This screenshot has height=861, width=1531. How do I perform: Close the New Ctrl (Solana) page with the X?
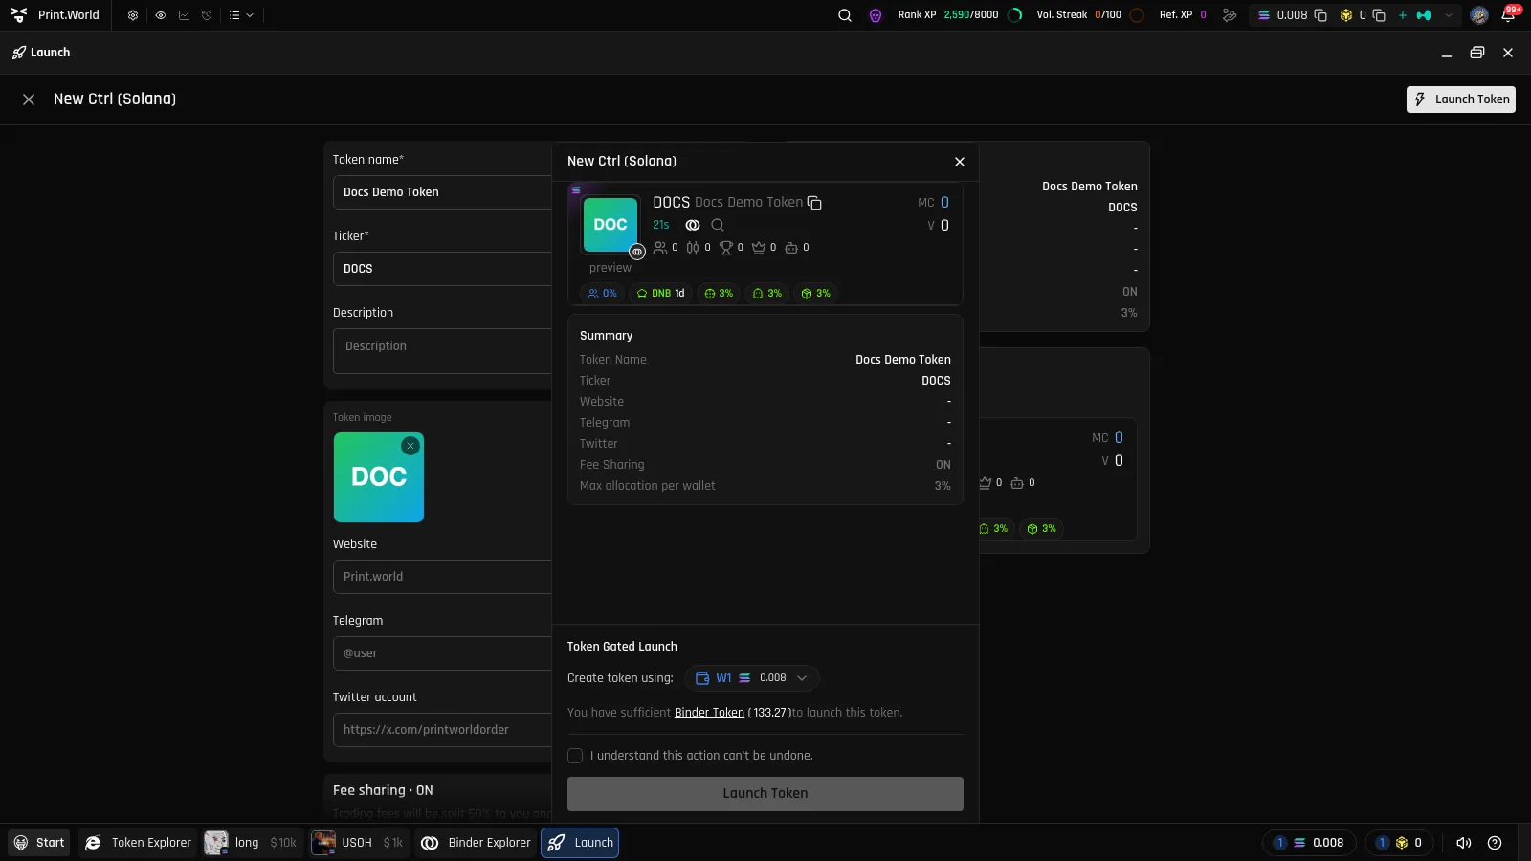29,99
